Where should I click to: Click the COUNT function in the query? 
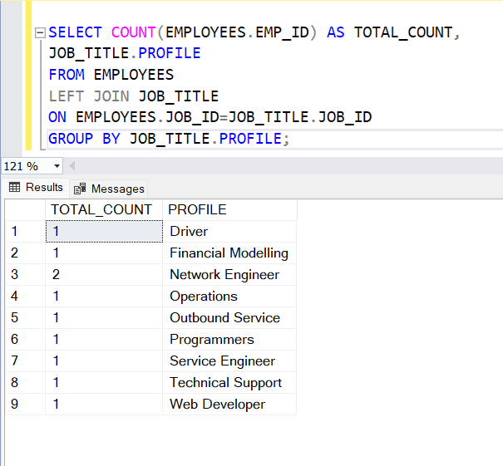click(134, 32)
